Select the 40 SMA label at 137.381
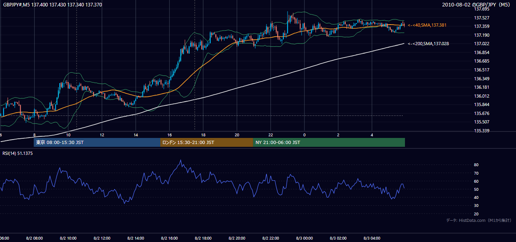Viewport: 516px width, 242px height. pos(427,25)
